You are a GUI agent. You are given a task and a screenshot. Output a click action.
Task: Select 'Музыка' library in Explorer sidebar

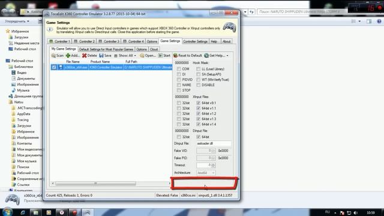(x=20, y=91)
